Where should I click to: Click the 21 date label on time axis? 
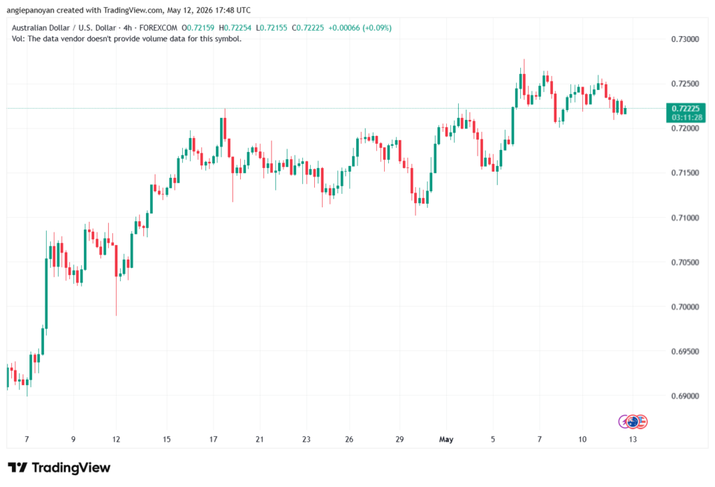coord(260,440)
